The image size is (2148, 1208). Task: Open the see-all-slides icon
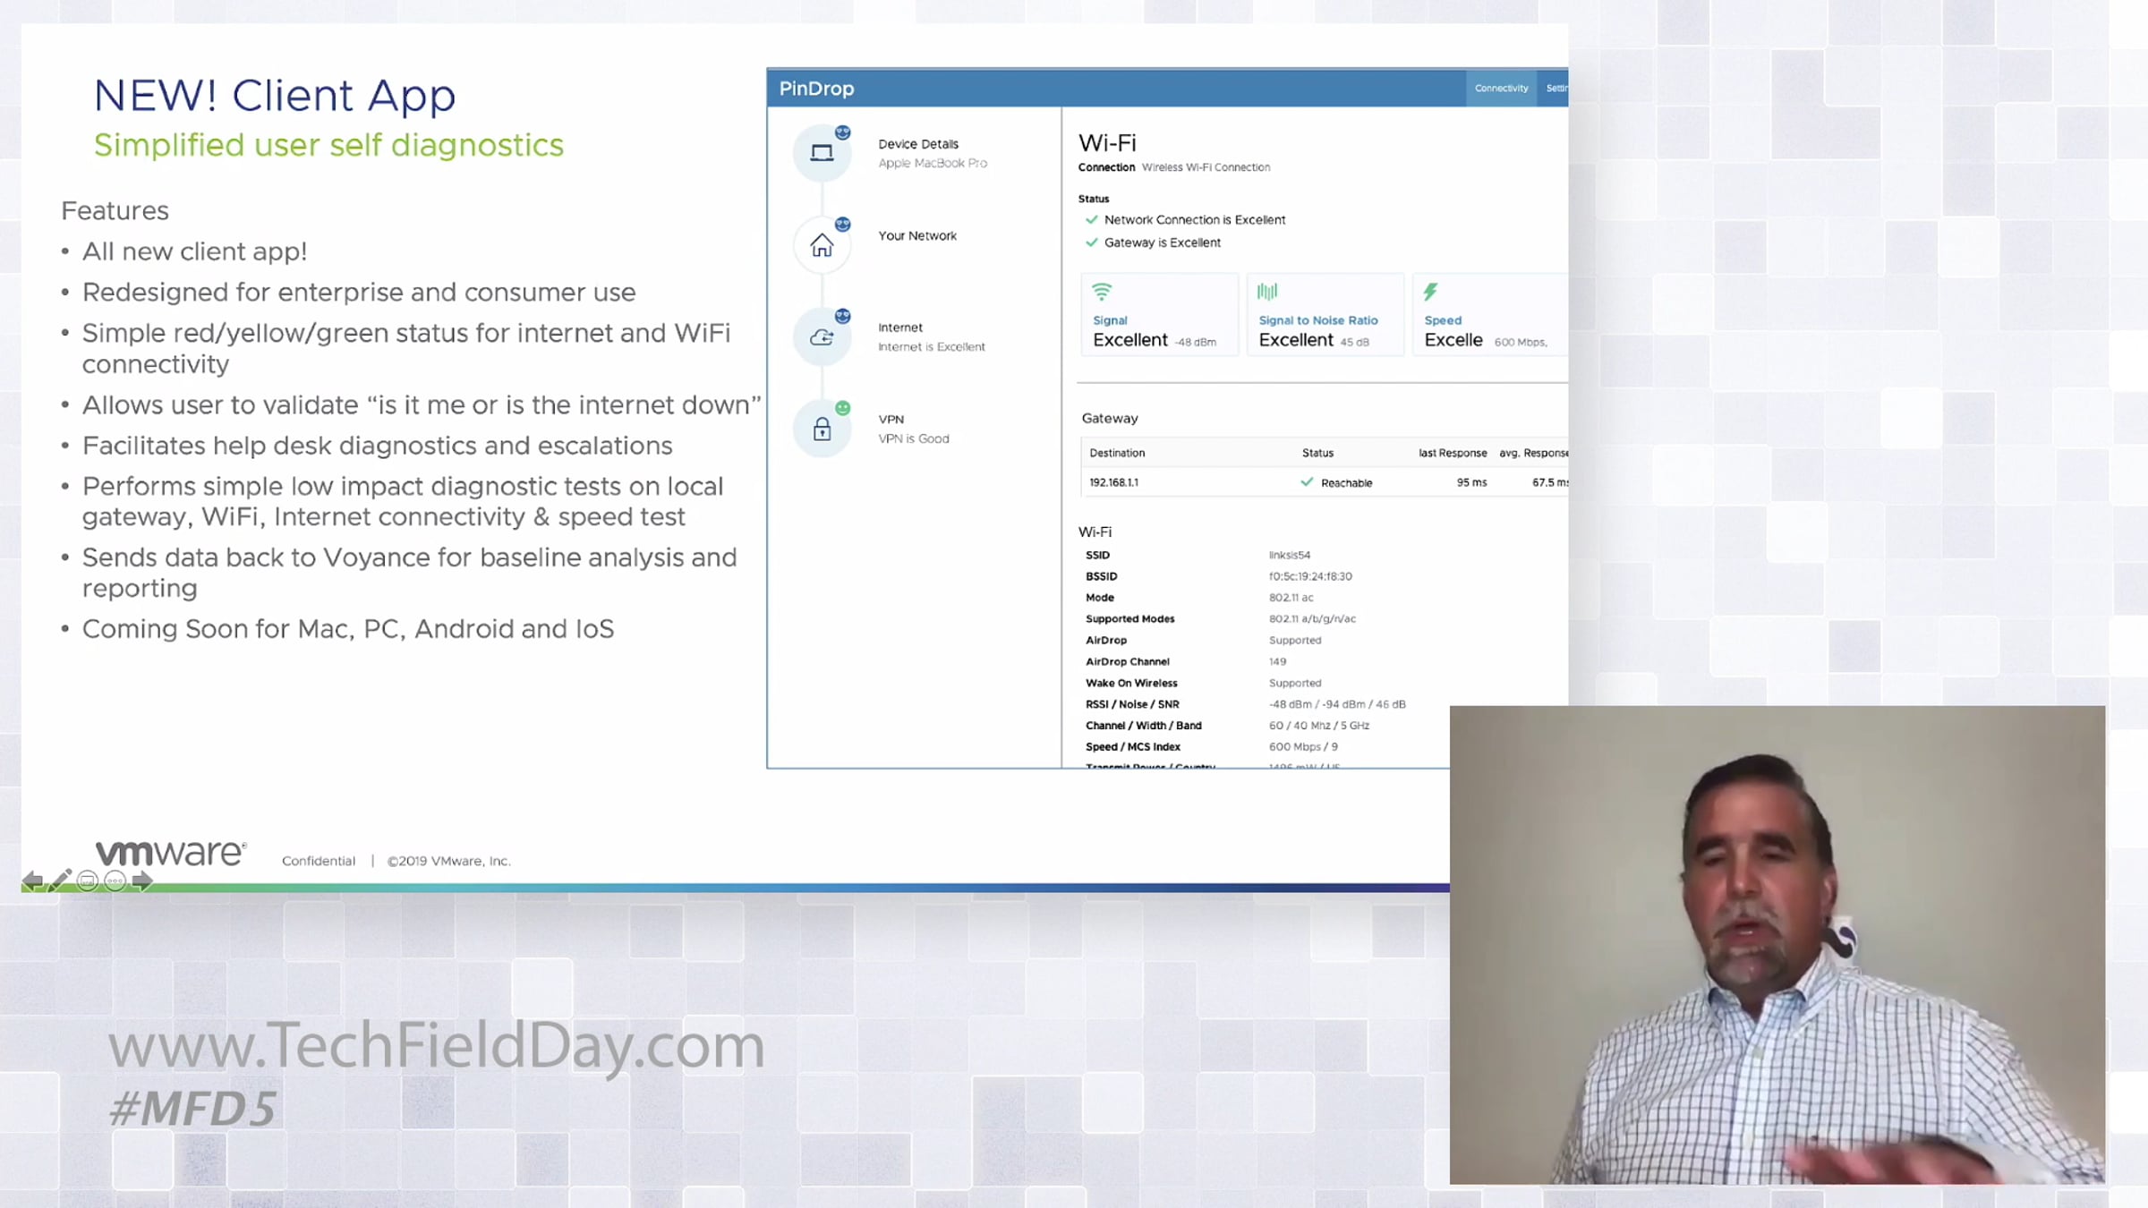(x=88, y=880)
